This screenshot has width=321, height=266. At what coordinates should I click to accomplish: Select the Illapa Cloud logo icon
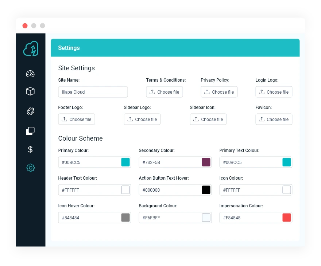[x=31, y=48]
